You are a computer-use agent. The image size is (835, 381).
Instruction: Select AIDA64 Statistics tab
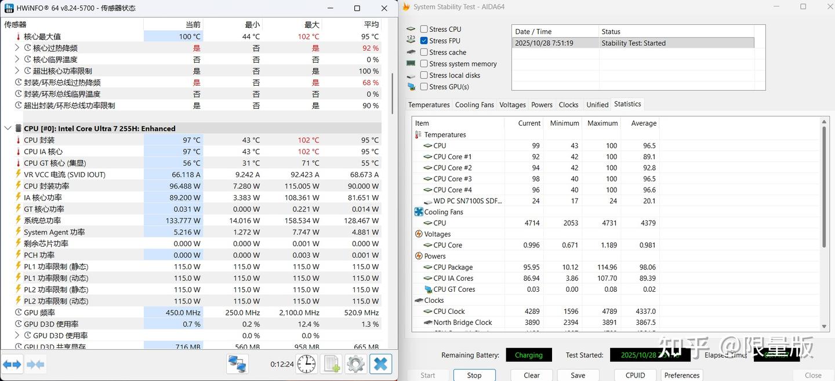point(627,104)
